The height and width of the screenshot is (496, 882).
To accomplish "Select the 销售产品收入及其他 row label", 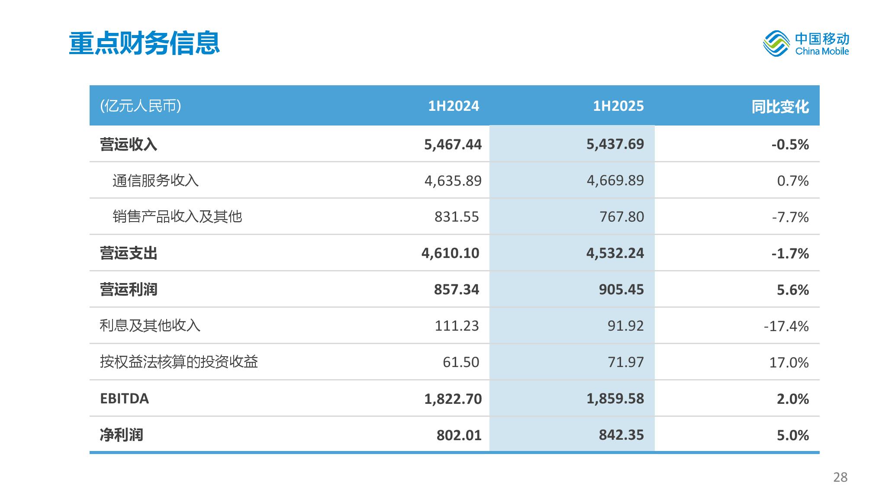I will point(177,216).
